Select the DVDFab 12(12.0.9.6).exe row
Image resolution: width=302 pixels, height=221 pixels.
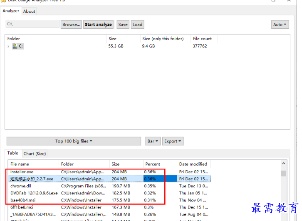point(109,193)
